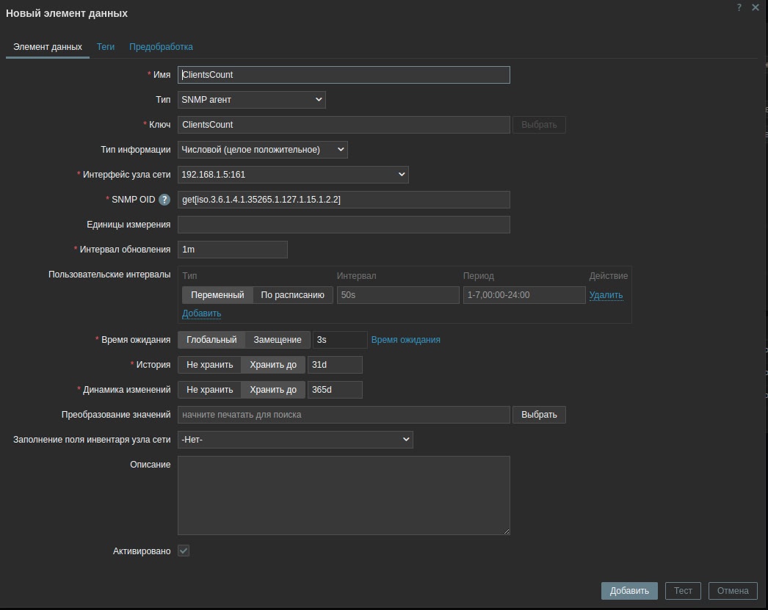Close the new item dialog with X

click(x=756, y=7)
